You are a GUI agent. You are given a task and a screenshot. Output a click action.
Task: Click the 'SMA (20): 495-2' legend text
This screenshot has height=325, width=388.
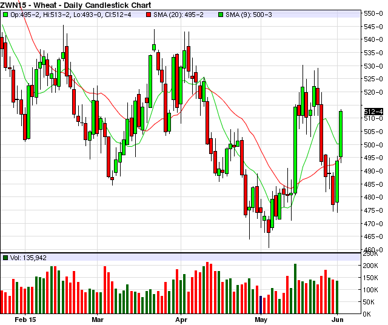point(178,15)
